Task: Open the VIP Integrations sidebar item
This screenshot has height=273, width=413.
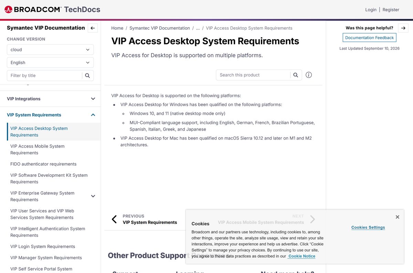Action: (x=24, y=99)
